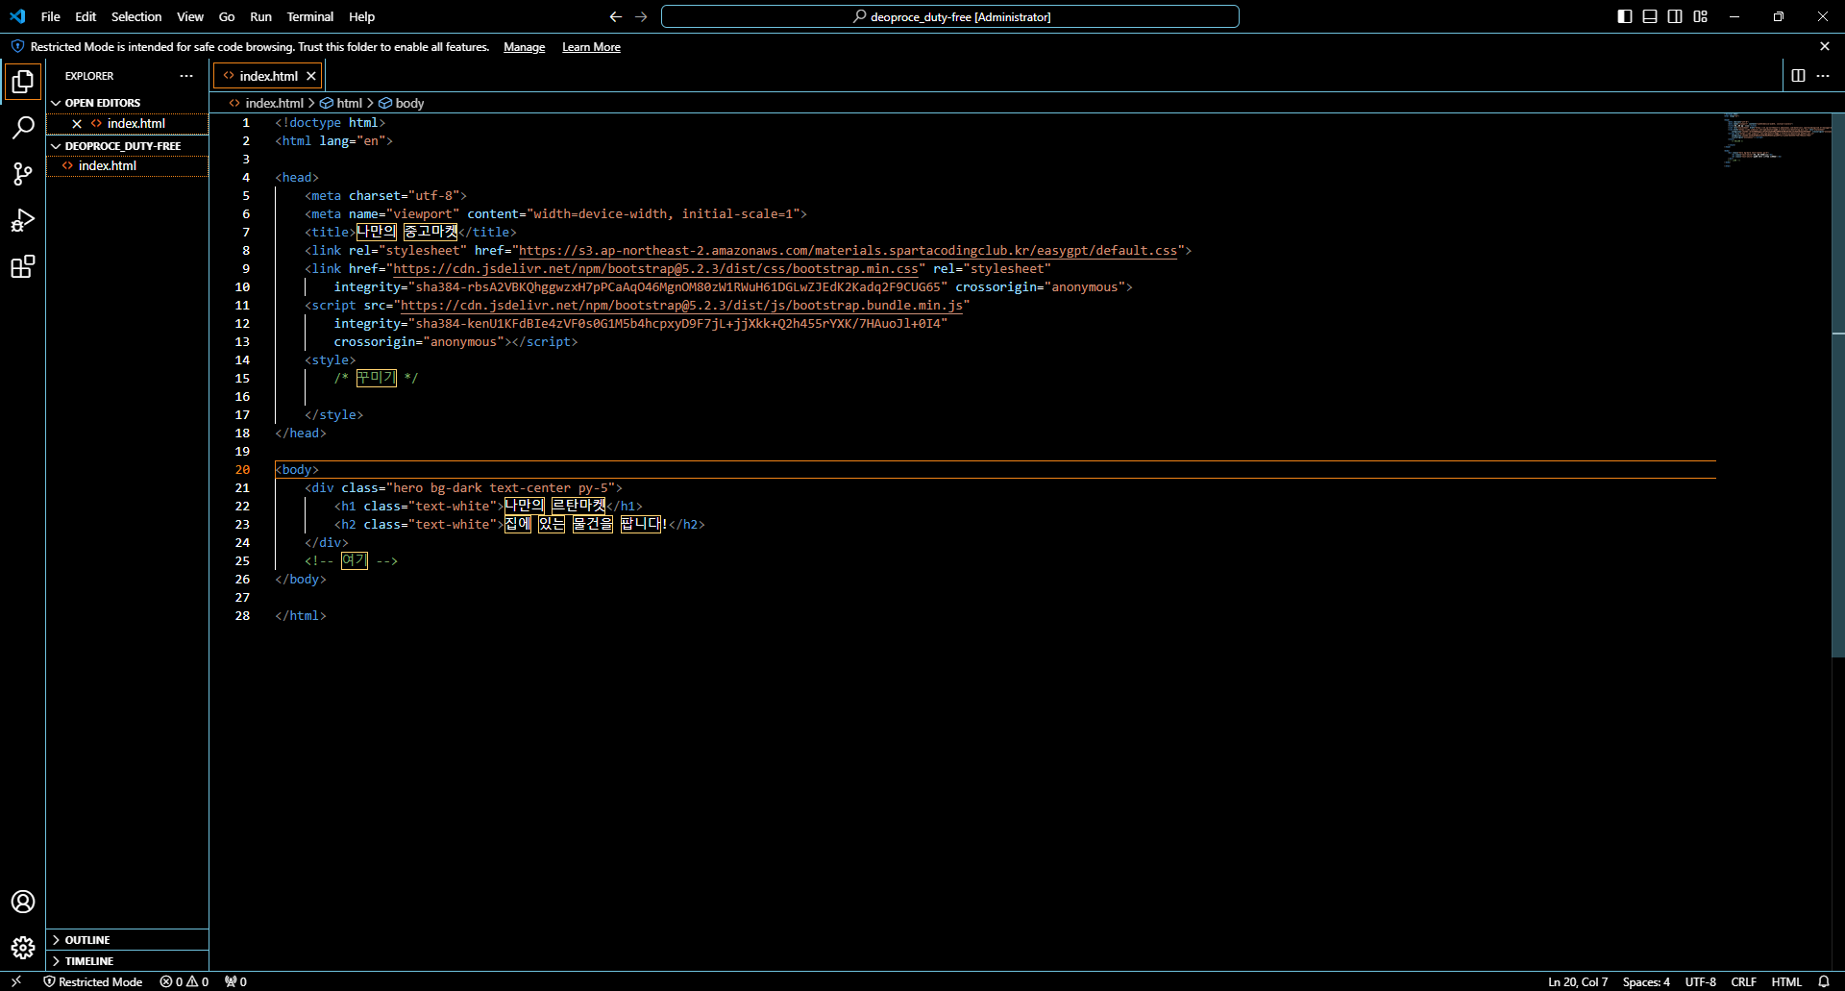Screen dimensions: 1845x991
Task: Open the spartacodingclub default.css link
Action: [x=848, y=251]
